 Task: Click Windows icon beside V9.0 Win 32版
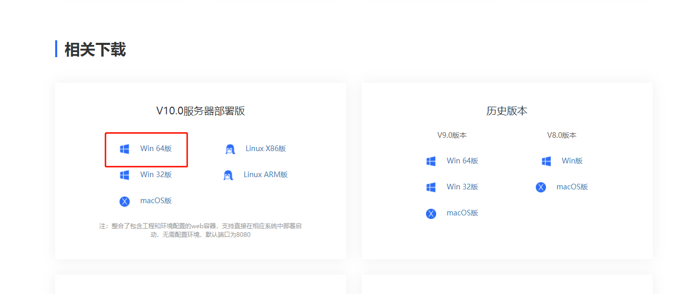pos(431,187)
